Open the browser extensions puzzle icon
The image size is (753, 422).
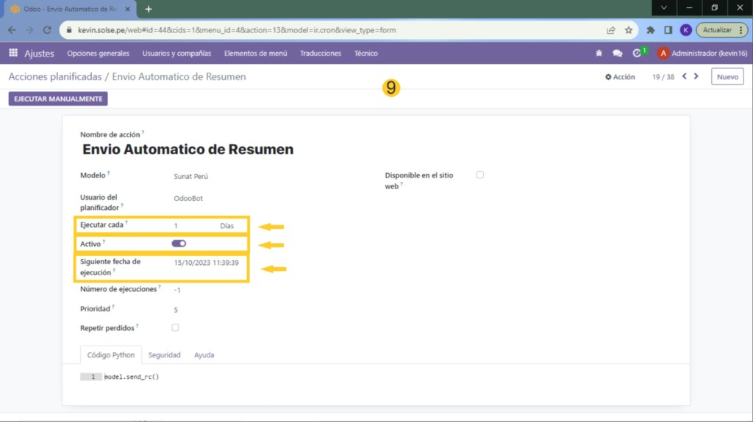point(650,30)
